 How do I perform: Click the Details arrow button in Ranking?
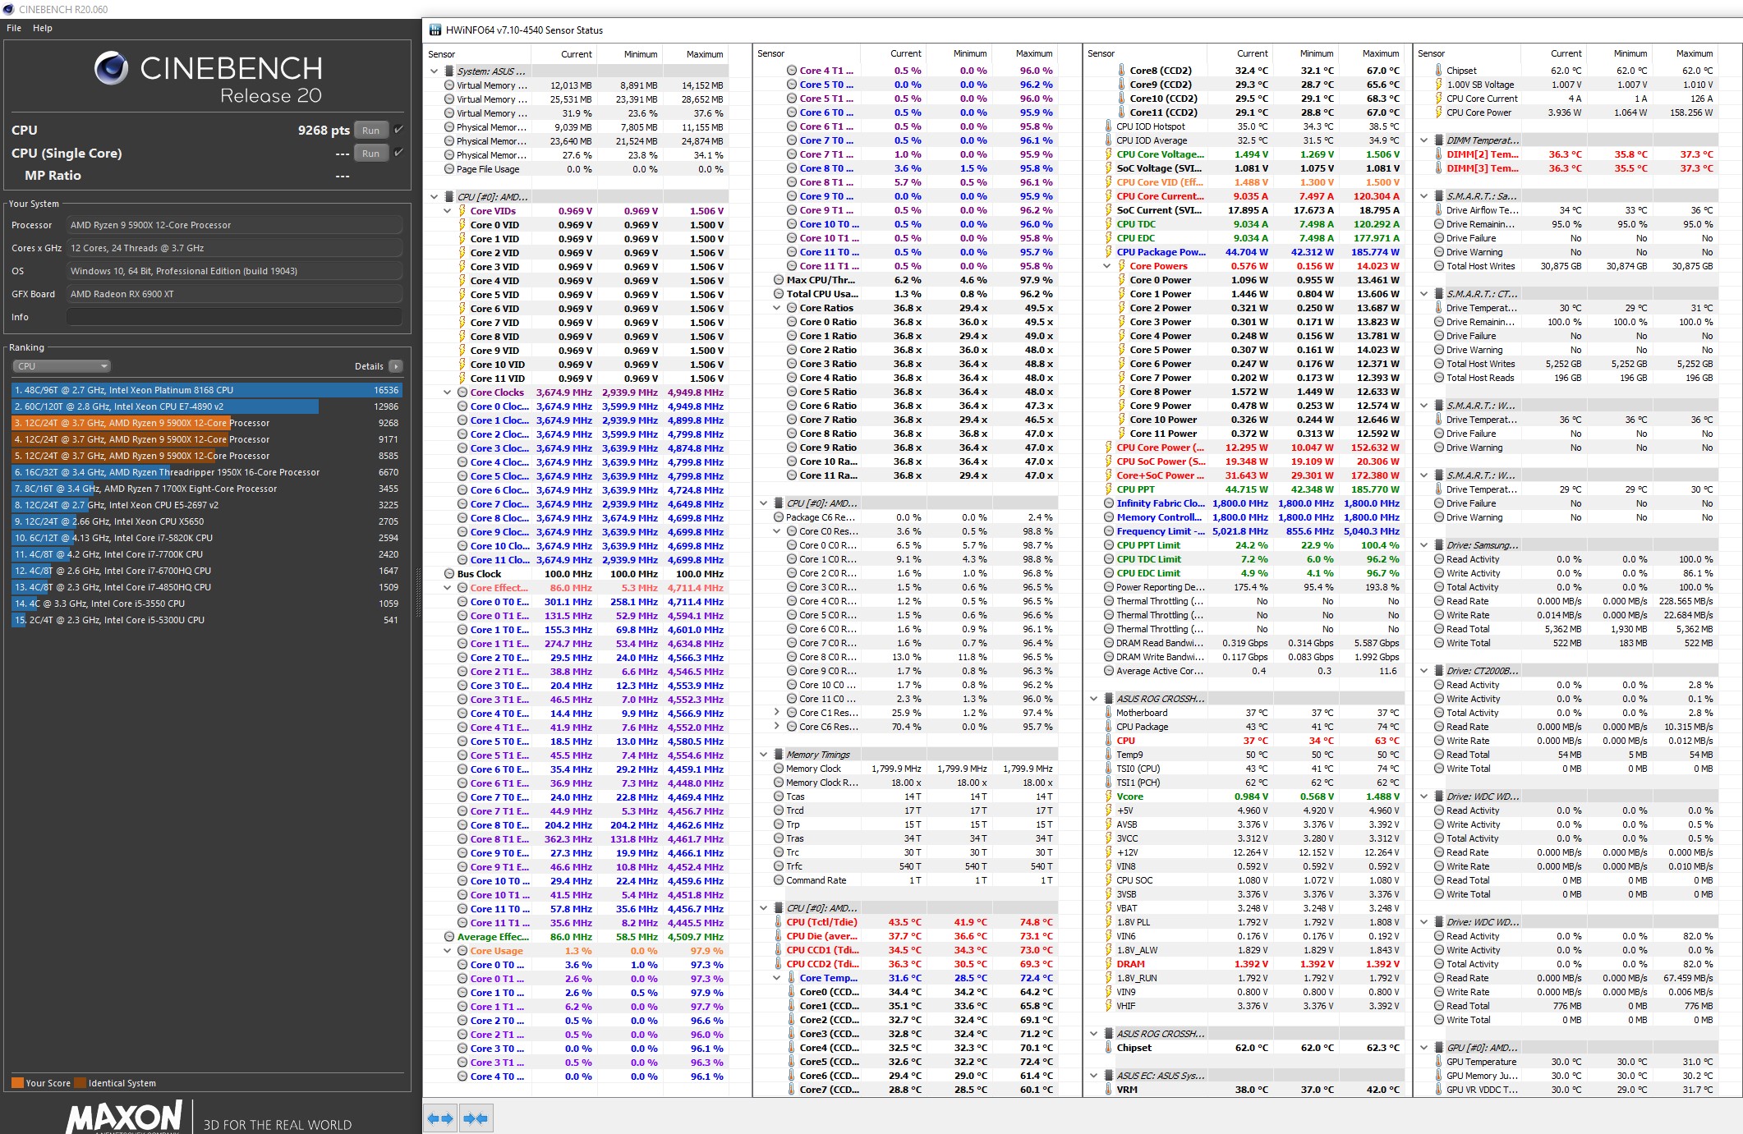396,366
